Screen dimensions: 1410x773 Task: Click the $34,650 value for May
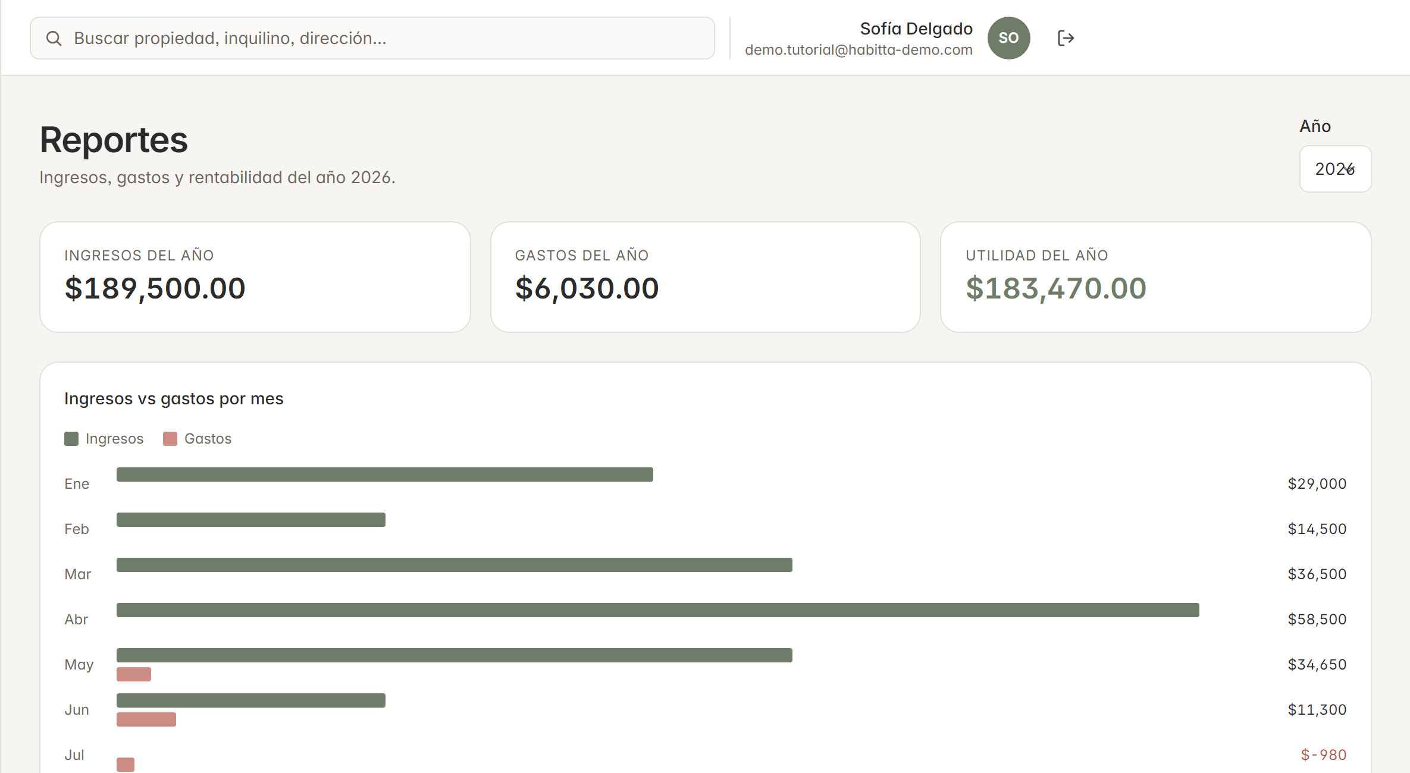[x=1317, y=665]
